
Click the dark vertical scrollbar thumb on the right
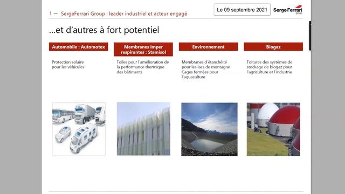310,36
